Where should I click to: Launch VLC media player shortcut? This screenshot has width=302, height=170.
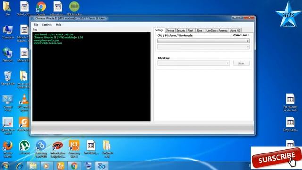click(24, 103)
